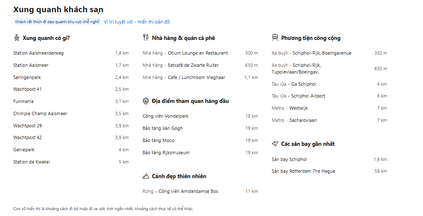Click Schiphol-Rijk, Boeingavenue bus stop
The image size is (423, 216).
322,53
